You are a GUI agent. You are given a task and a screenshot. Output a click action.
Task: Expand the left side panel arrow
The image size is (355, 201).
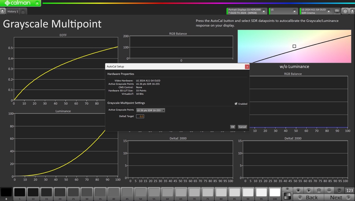[2, 11]
